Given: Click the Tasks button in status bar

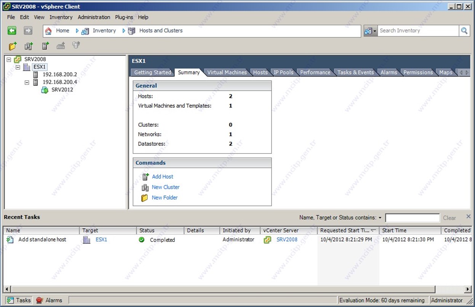Looking at the screenshot, I should [19, 300].
